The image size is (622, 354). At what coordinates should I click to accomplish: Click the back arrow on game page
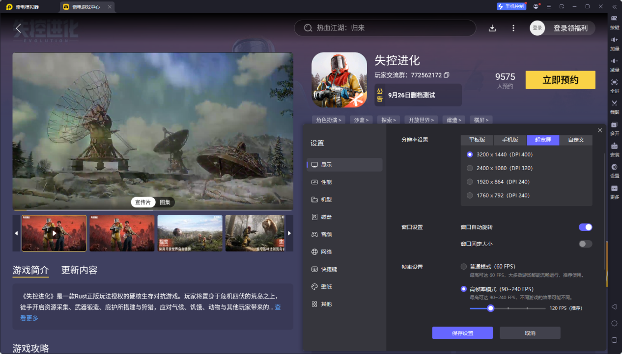point(18,28)
